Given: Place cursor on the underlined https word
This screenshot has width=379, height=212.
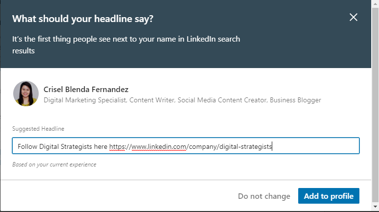Looking at the screenshot, I should pyautogui.click(x=118, y=146).
